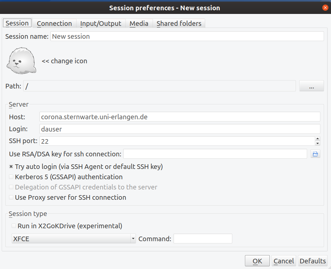
Task: Click the seal session icon image
Action: (21, 61)
